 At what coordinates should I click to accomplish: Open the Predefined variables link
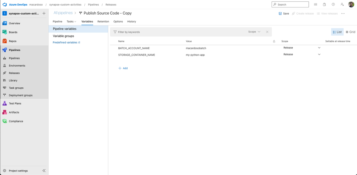[x=66, y=42]
